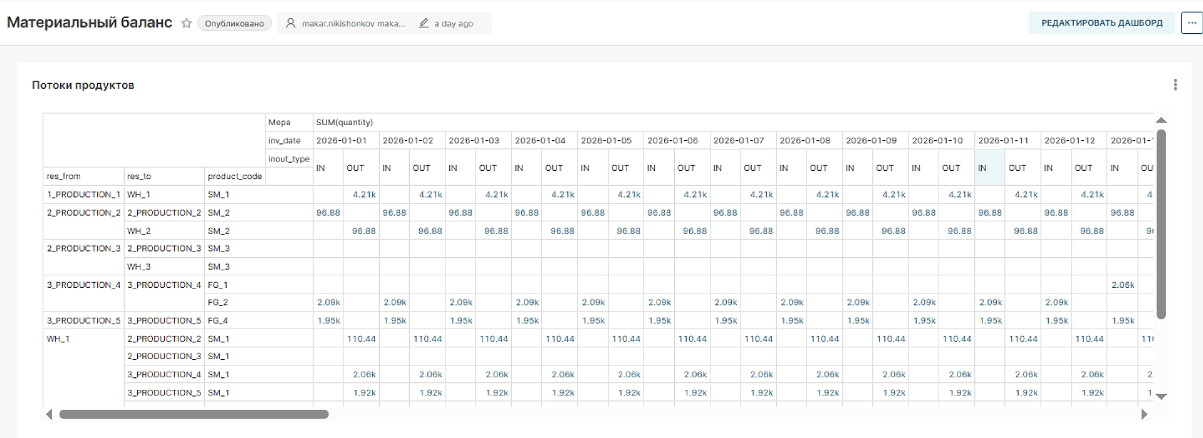Select the res_from column header

click(64, 176)
